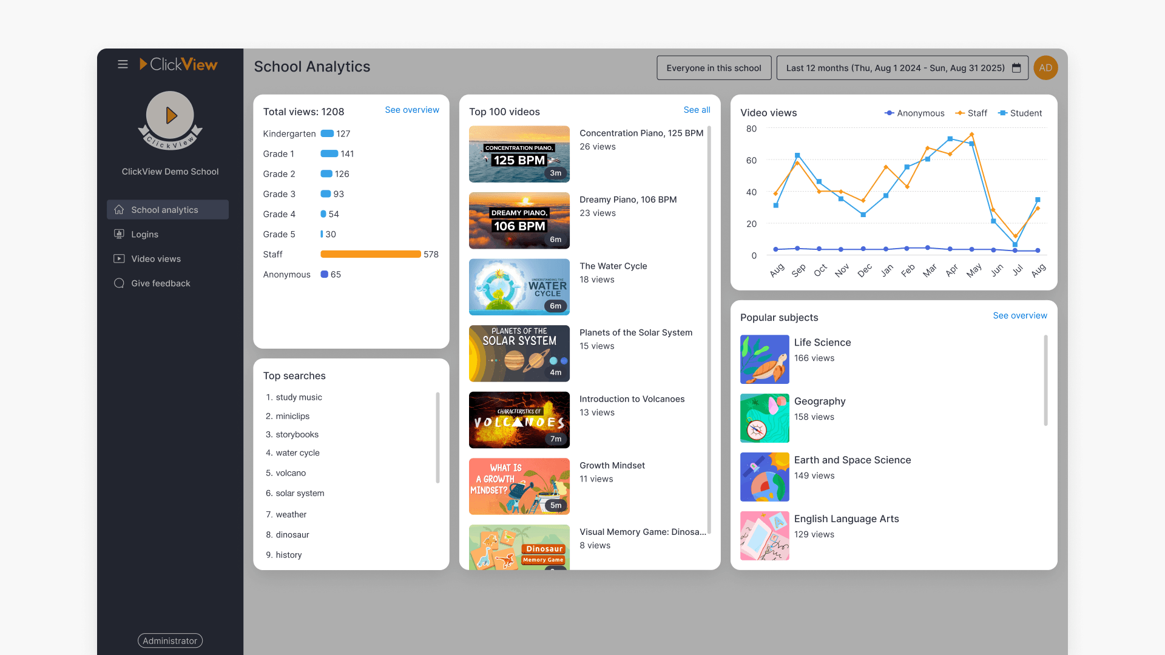Click the Staff views bar in Total views
This screenshot has height=655, width=1165.
tap(370, 254)
